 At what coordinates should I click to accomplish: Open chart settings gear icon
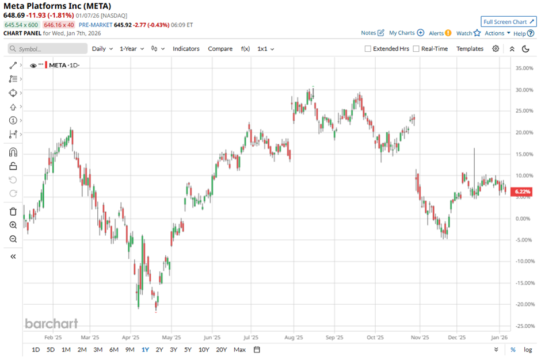coord(496,49)
